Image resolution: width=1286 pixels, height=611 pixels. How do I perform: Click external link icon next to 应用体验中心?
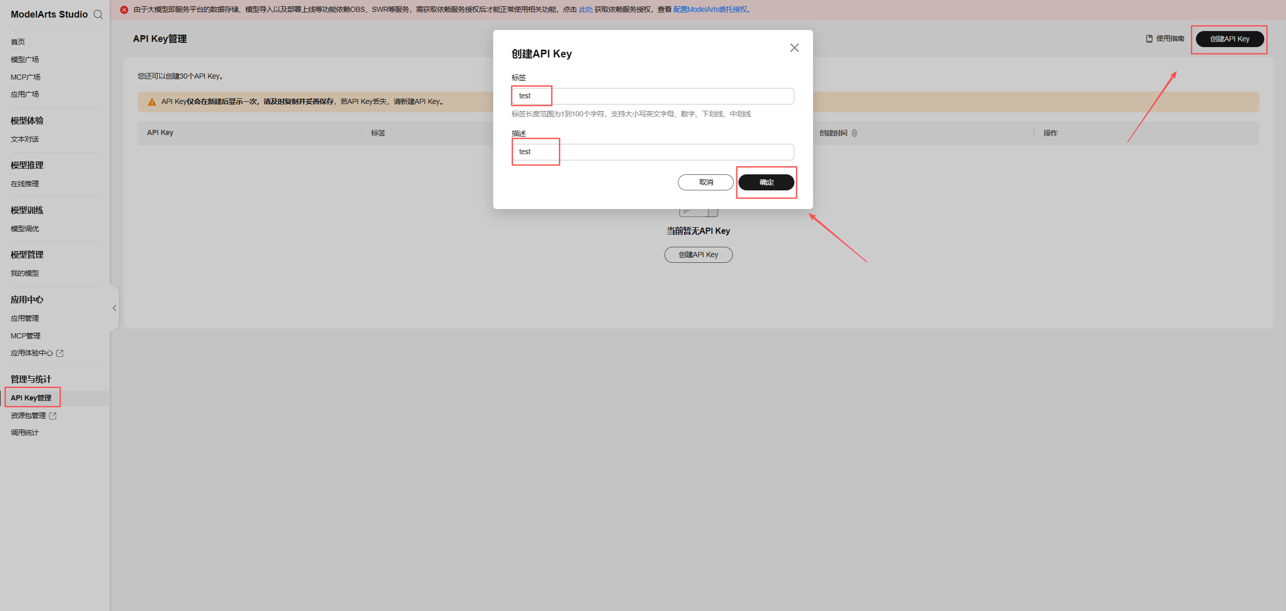coord(60,353)
